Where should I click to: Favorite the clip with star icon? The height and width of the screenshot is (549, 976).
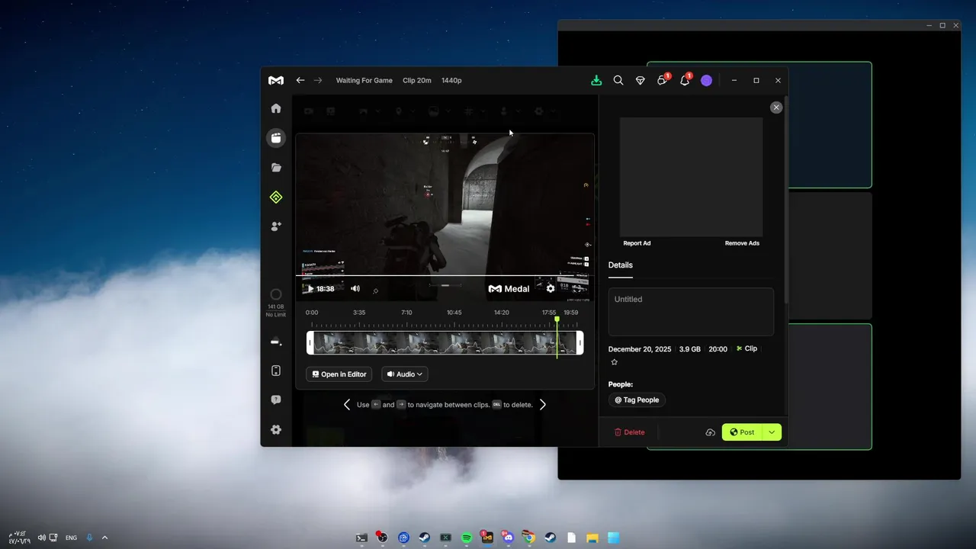click(x=615, y=362)
